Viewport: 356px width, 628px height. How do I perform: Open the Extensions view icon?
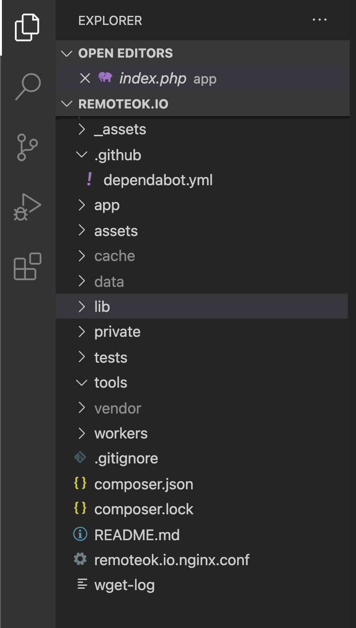click(28, 266)
